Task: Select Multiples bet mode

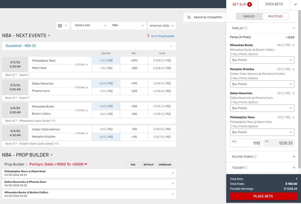Action: pyautogui.click(x=275, y=16)
